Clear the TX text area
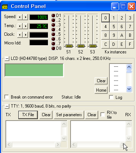The image size is (136, 153). pos(46,115)
